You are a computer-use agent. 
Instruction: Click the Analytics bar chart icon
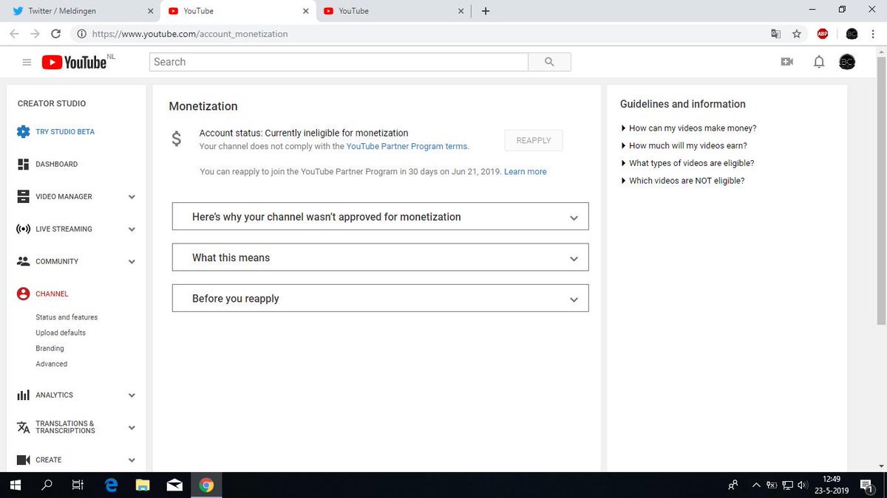[x=23, y=395]
